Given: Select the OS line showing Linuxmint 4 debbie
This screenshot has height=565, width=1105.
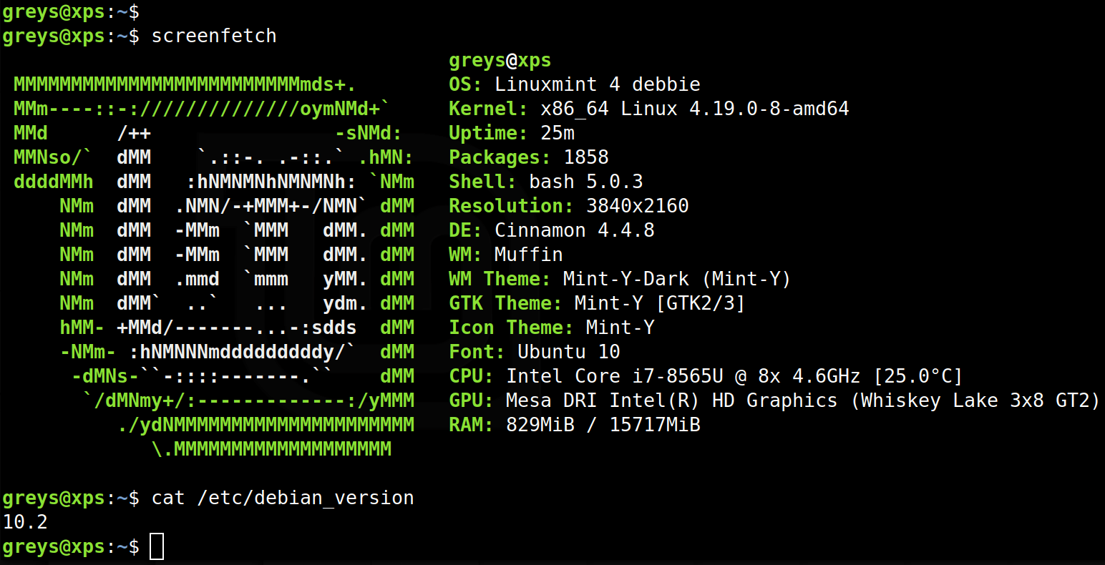Looking at the screenshot, I should 573,84.
